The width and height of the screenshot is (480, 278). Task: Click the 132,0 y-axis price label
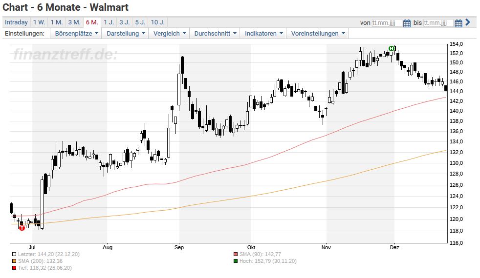[x=456, y=152]
